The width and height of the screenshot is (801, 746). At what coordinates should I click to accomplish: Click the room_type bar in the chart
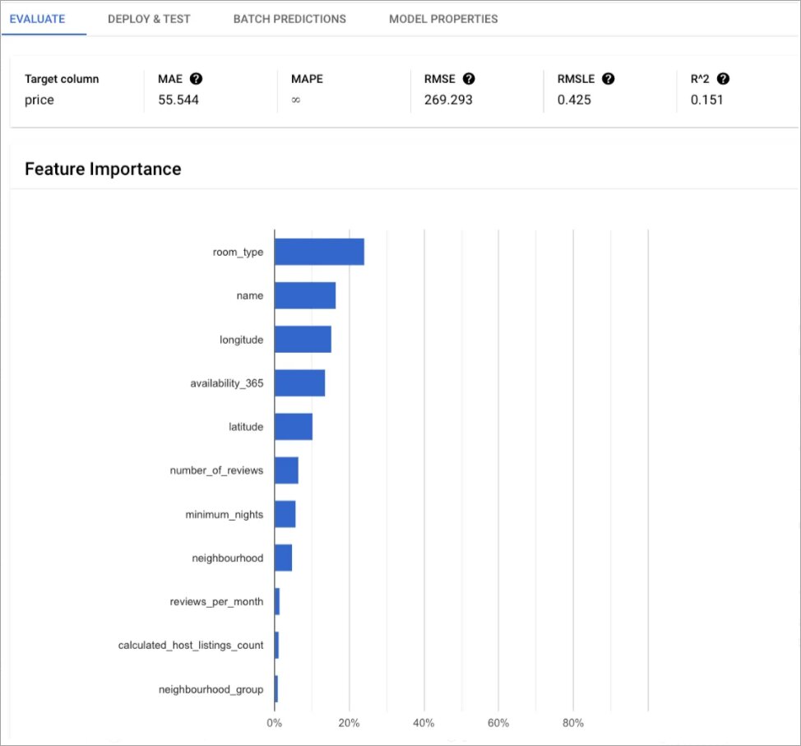click(x=319, y=252)
